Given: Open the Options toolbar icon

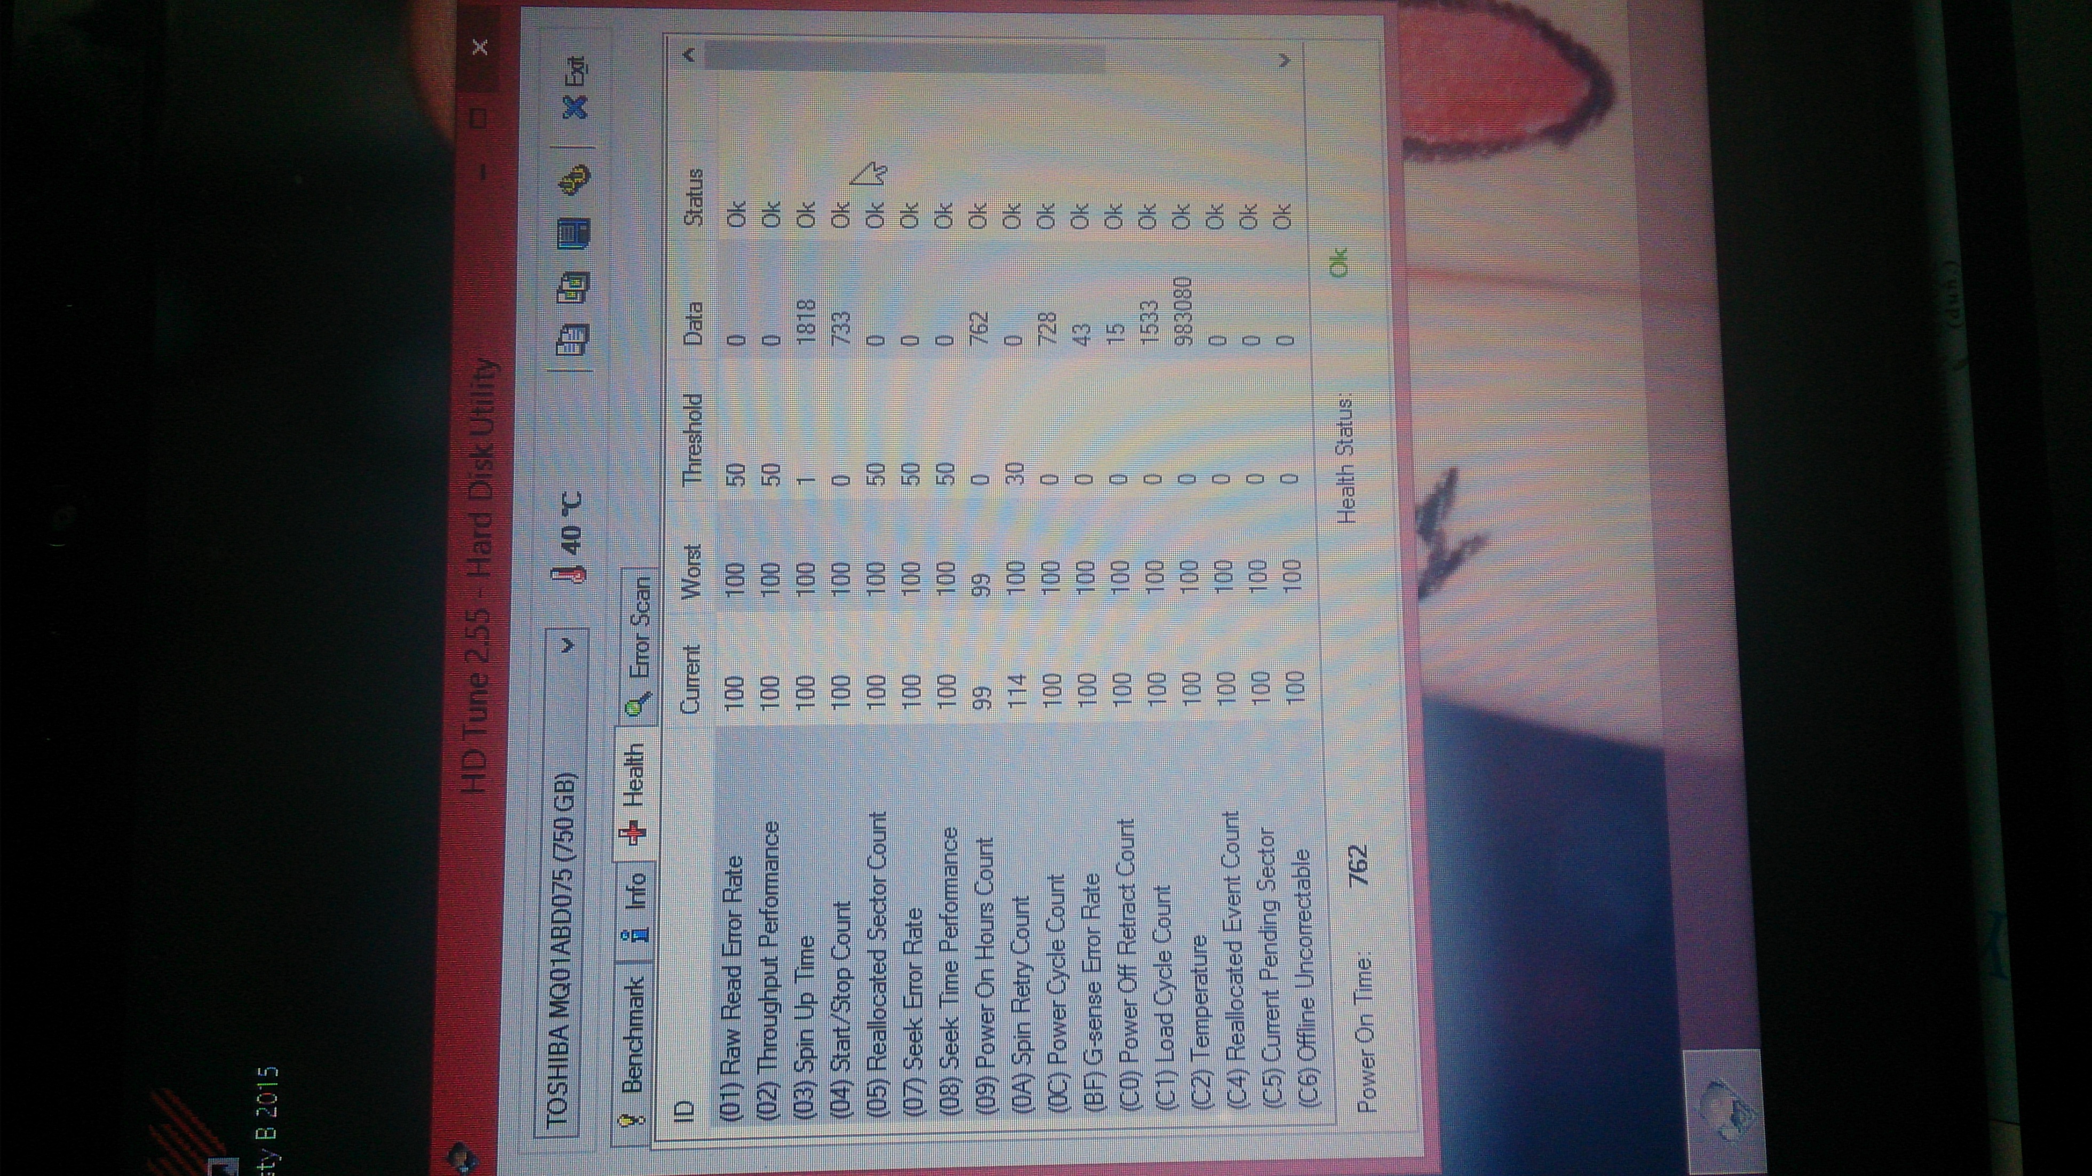Looking at the screenshot, I should point(574,180).
